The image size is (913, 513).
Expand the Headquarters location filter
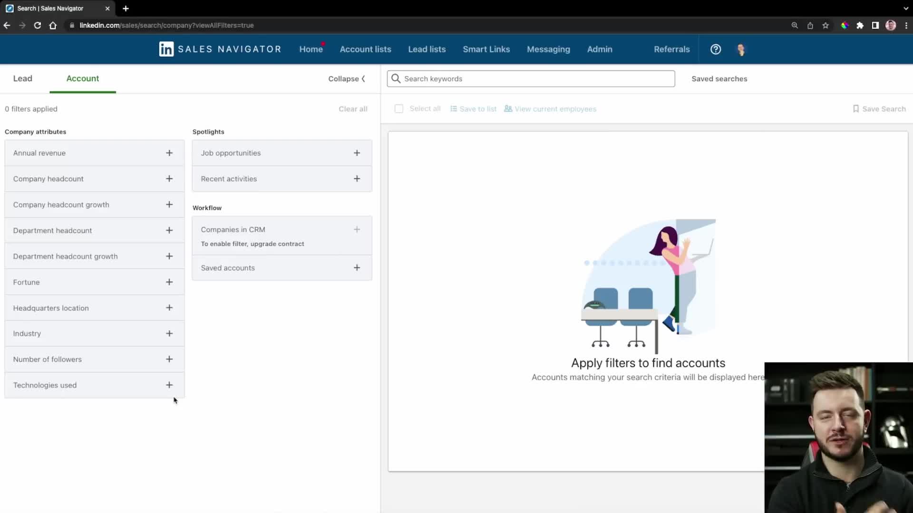[169, 308]
